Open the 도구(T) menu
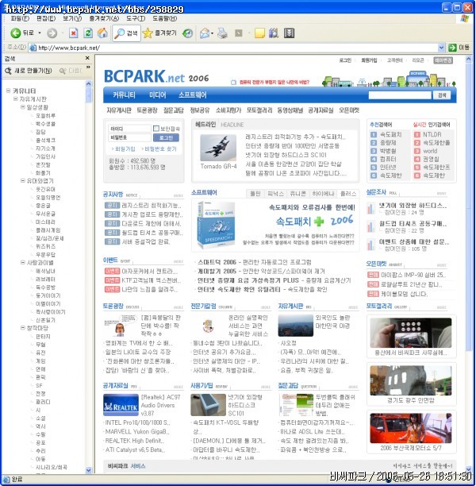476x486 pixels. (136, 18)
